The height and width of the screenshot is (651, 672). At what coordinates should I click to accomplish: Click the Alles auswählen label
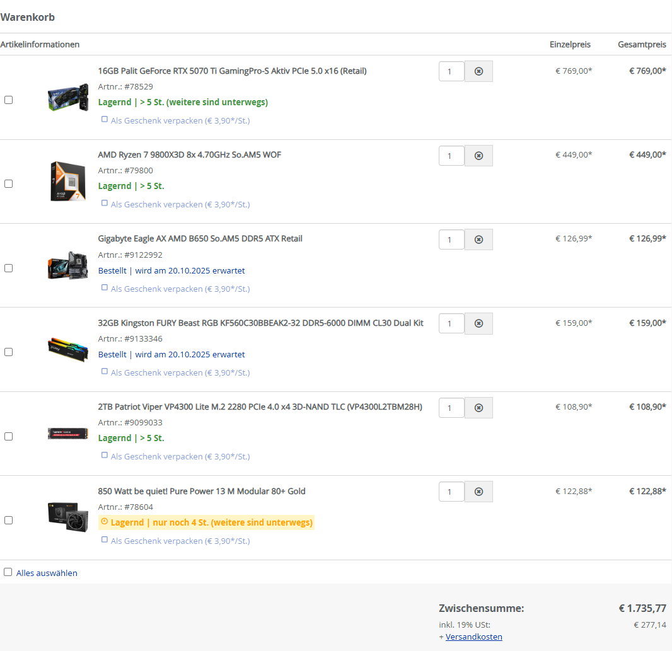pos(47,573)
